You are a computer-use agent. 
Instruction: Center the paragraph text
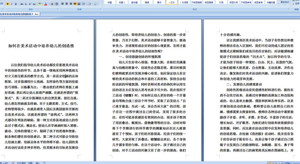click(x=67, y=4)
